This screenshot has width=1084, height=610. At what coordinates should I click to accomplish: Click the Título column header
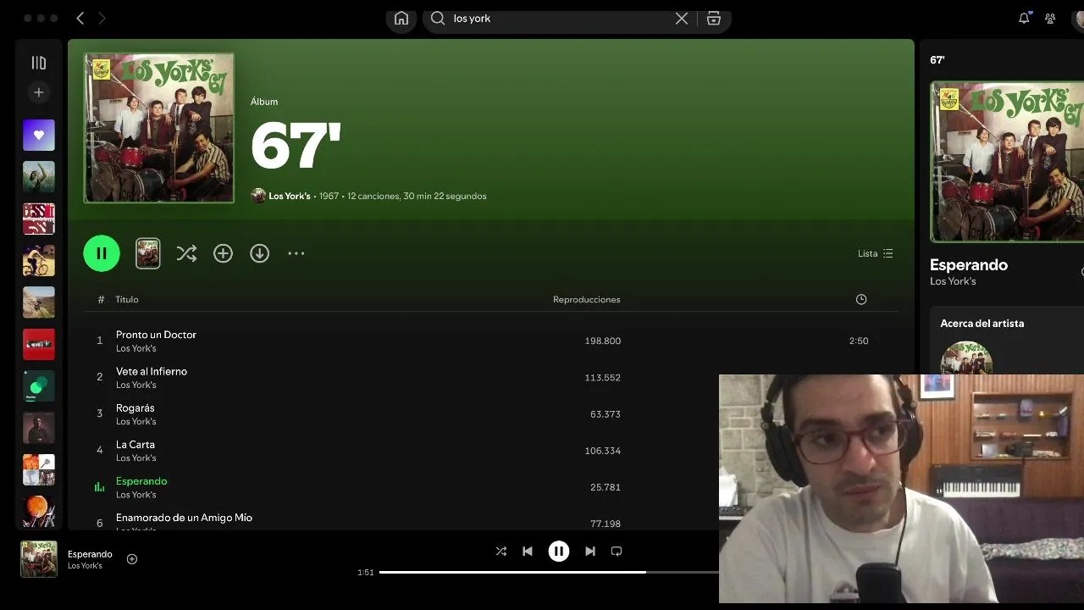point(127,299)
